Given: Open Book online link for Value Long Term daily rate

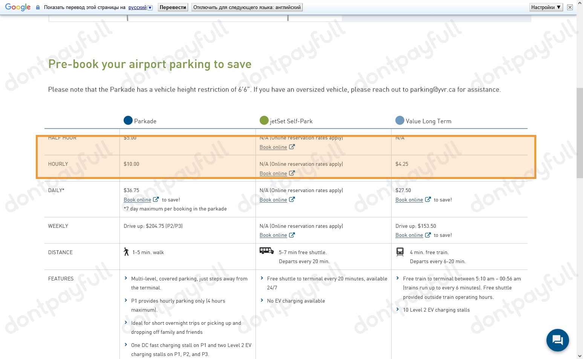Looking at the screenshot, I should click(409, 200).
